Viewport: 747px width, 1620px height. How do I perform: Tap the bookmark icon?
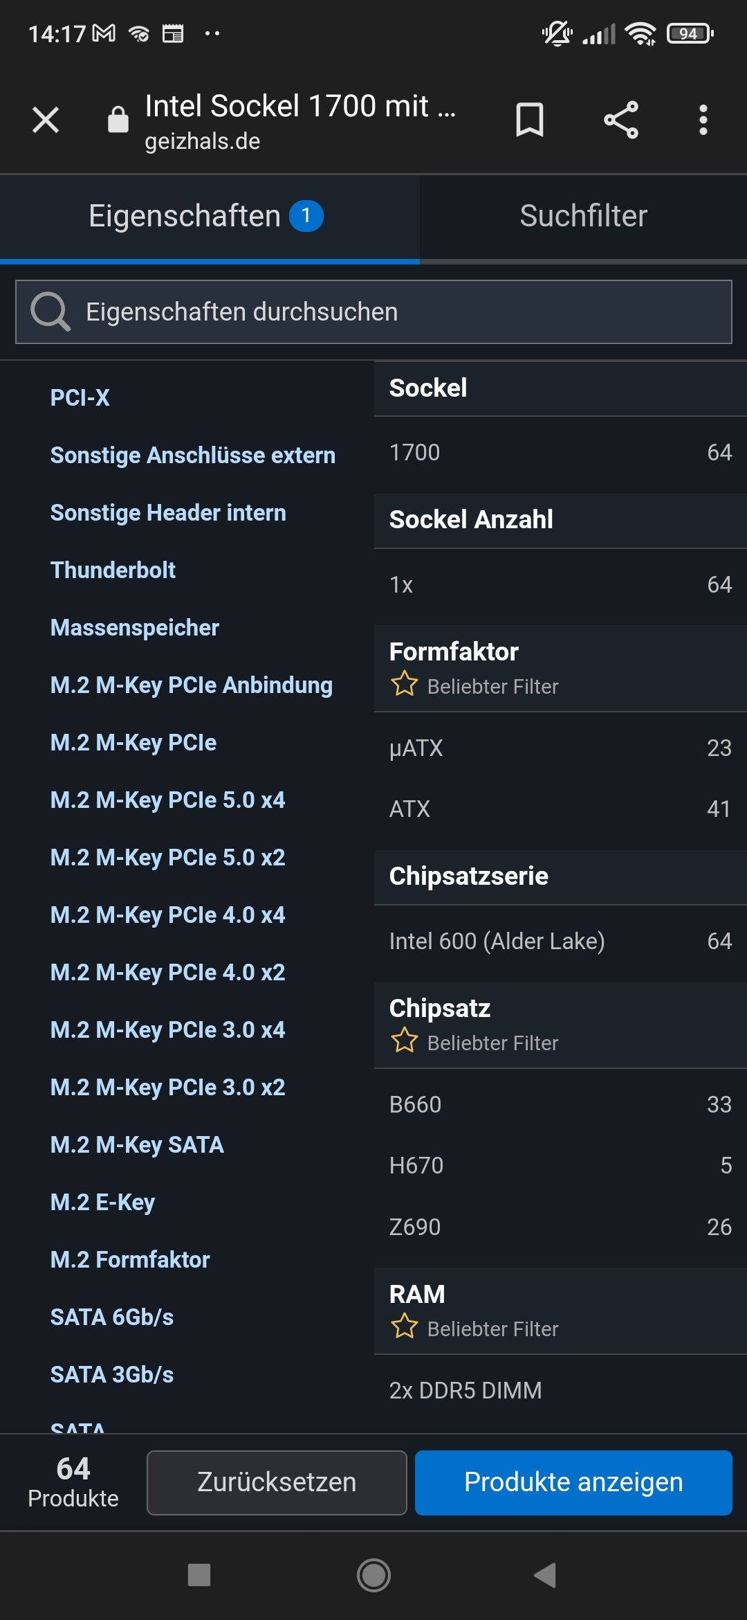(x=529, y=120)
